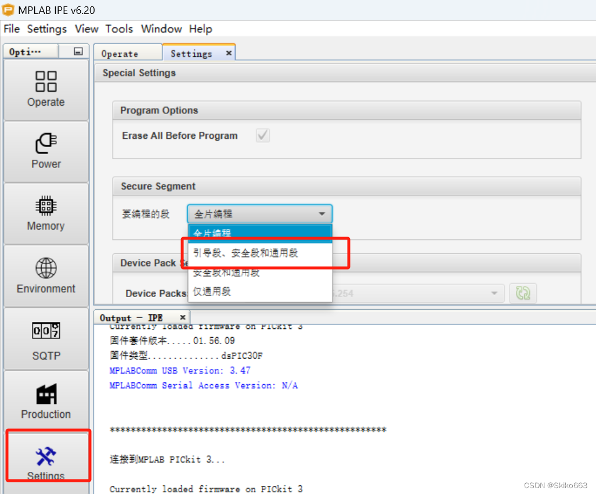Refresh the Device Packs list
596x494 pixels.
tap(523, 293)
